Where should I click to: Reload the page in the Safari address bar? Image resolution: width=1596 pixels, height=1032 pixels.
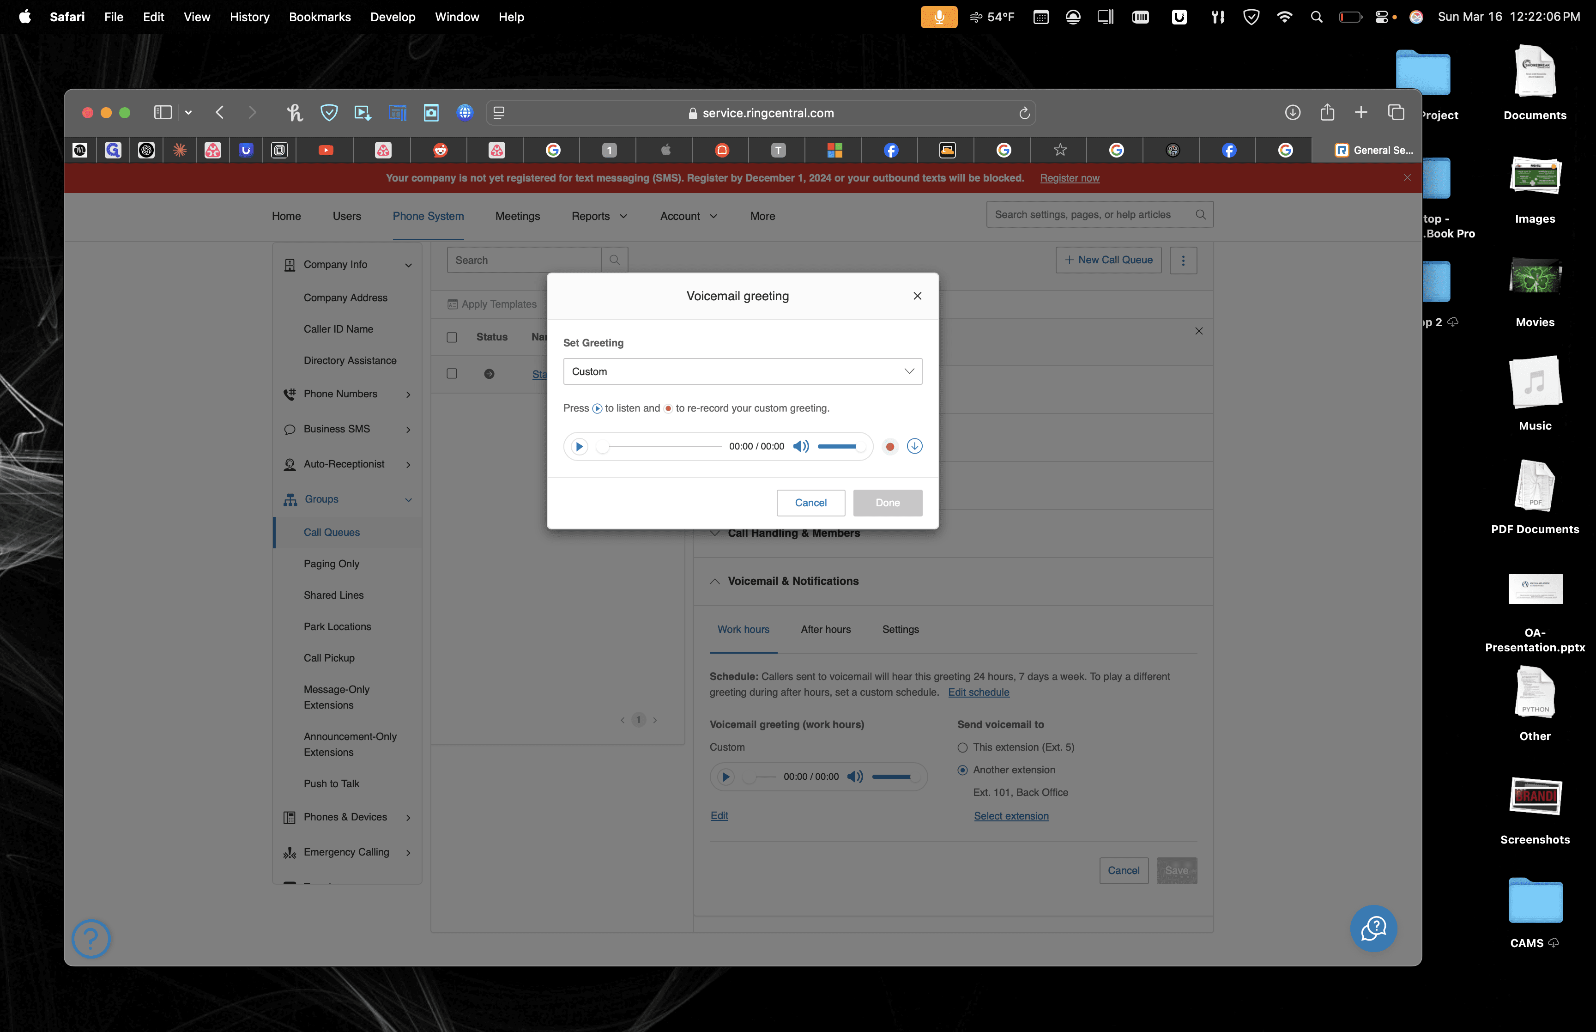[x=1024, y=113]
